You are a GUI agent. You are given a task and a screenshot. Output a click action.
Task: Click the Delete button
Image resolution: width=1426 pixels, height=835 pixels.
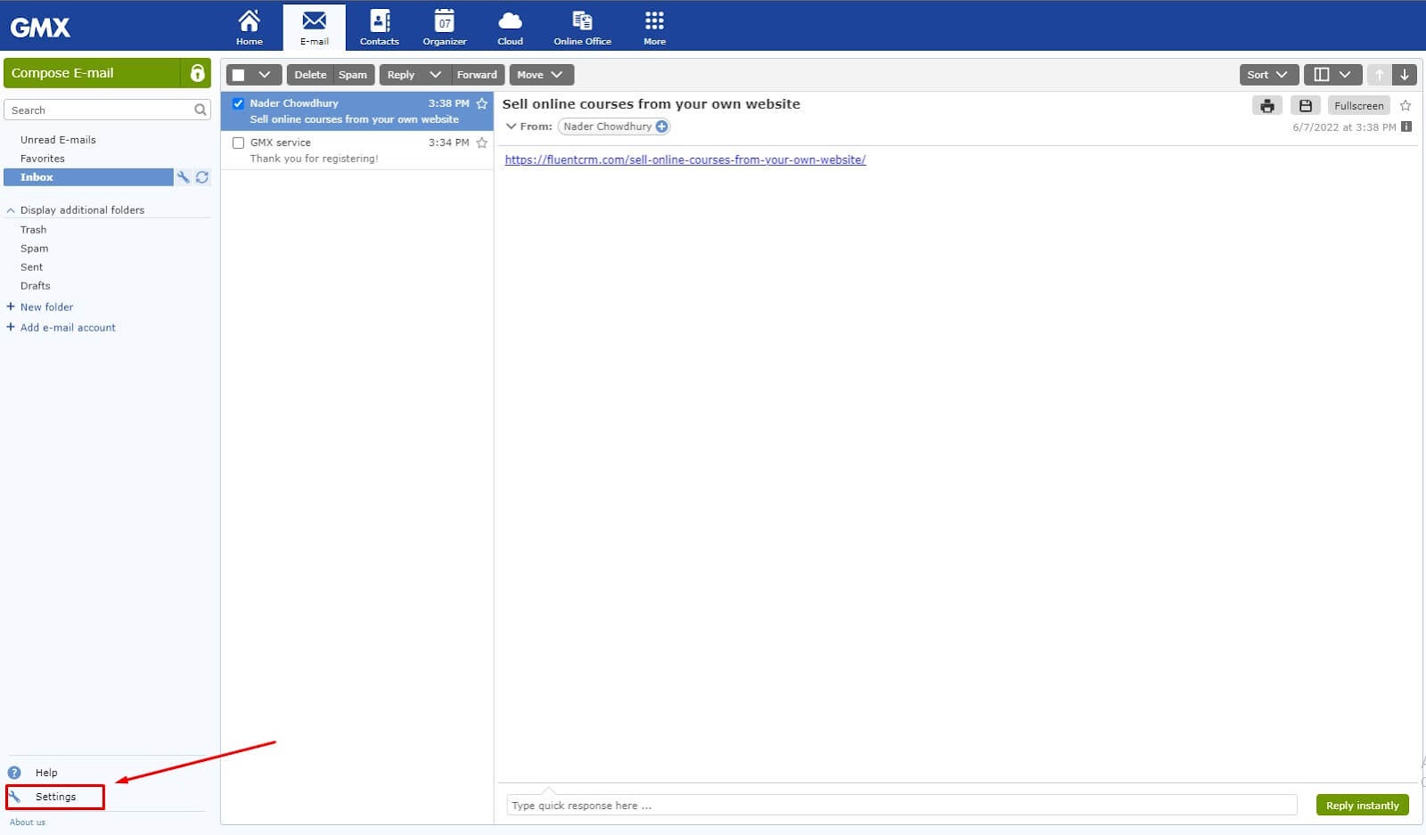(310, 75)
